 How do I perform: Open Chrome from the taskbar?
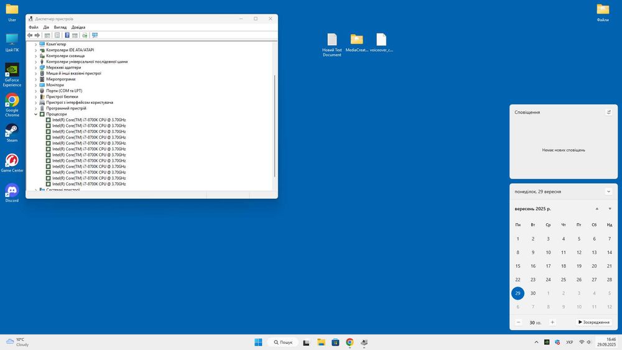pos(350,342)
